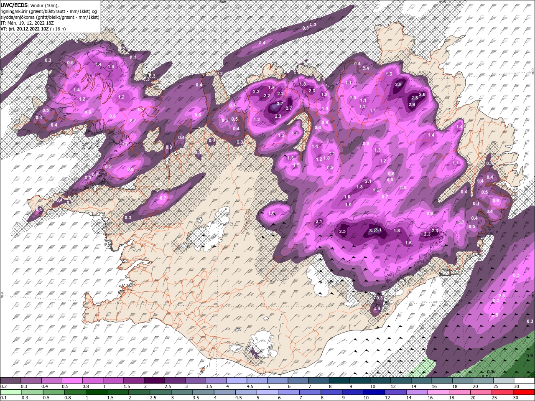
Task: Select the top-row legend swatch labelled 1.5
Action: pos(134,381)
